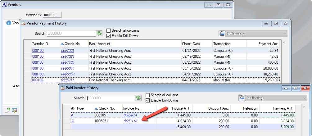Click payment amount 20,000.00 cell
Image resolution: width=312 pixels, height=136 pixels.
(263, 68)
